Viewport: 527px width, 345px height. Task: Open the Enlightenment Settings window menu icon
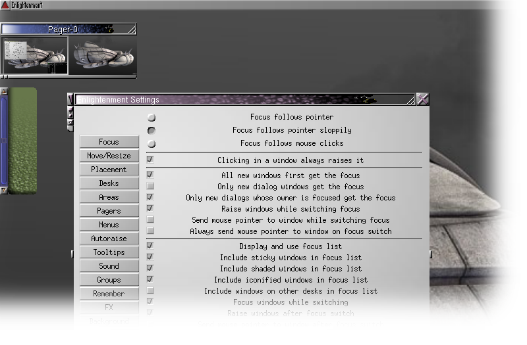(70, 99)
